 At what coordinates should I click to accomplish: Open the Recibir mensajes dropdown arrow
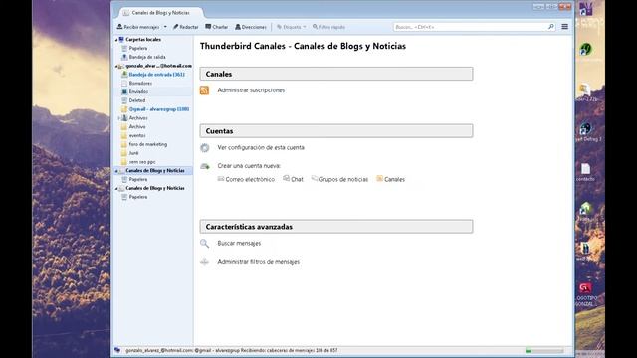(x=165, y=27)
